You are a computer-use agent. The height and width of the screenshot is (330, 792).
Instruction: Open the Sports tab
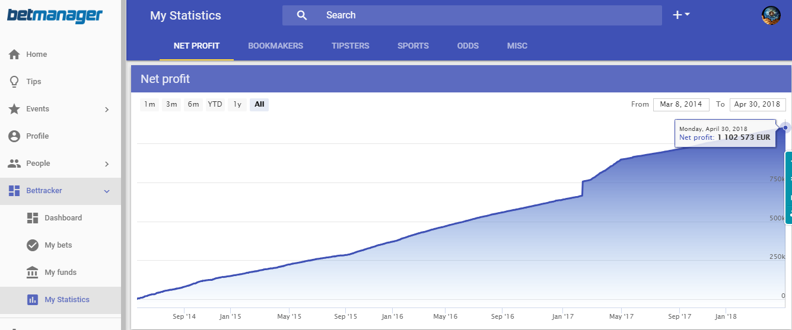click(413, 46)
